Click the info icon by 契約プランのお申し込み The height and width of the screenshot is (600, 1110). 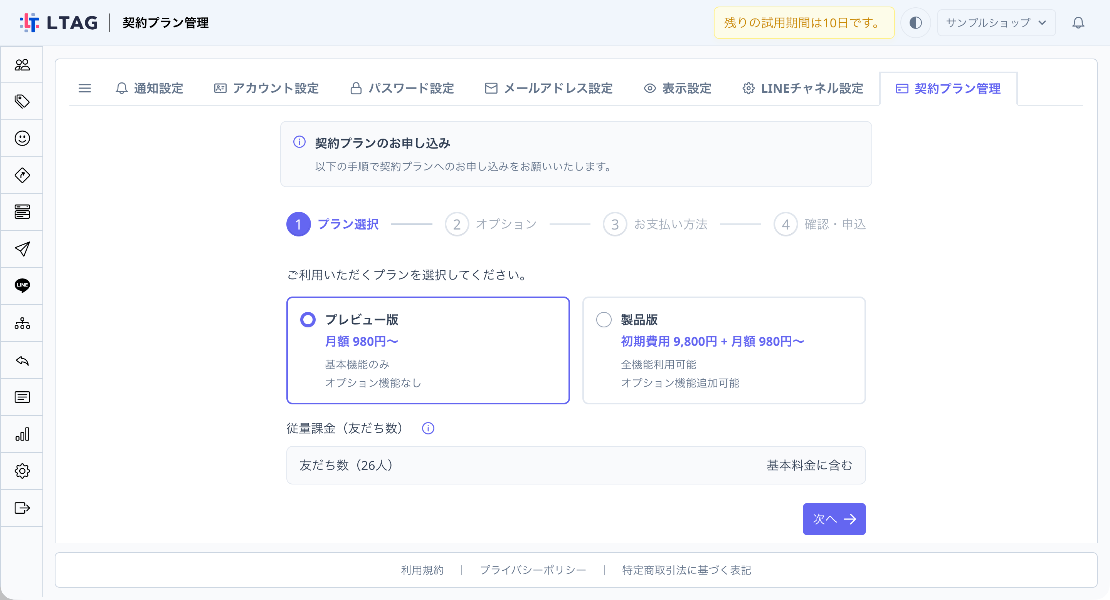(299, 142)
